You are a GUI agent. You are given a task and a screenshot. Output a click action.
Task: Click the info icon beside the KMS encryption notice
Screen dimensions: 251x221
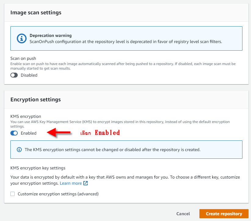20,150
